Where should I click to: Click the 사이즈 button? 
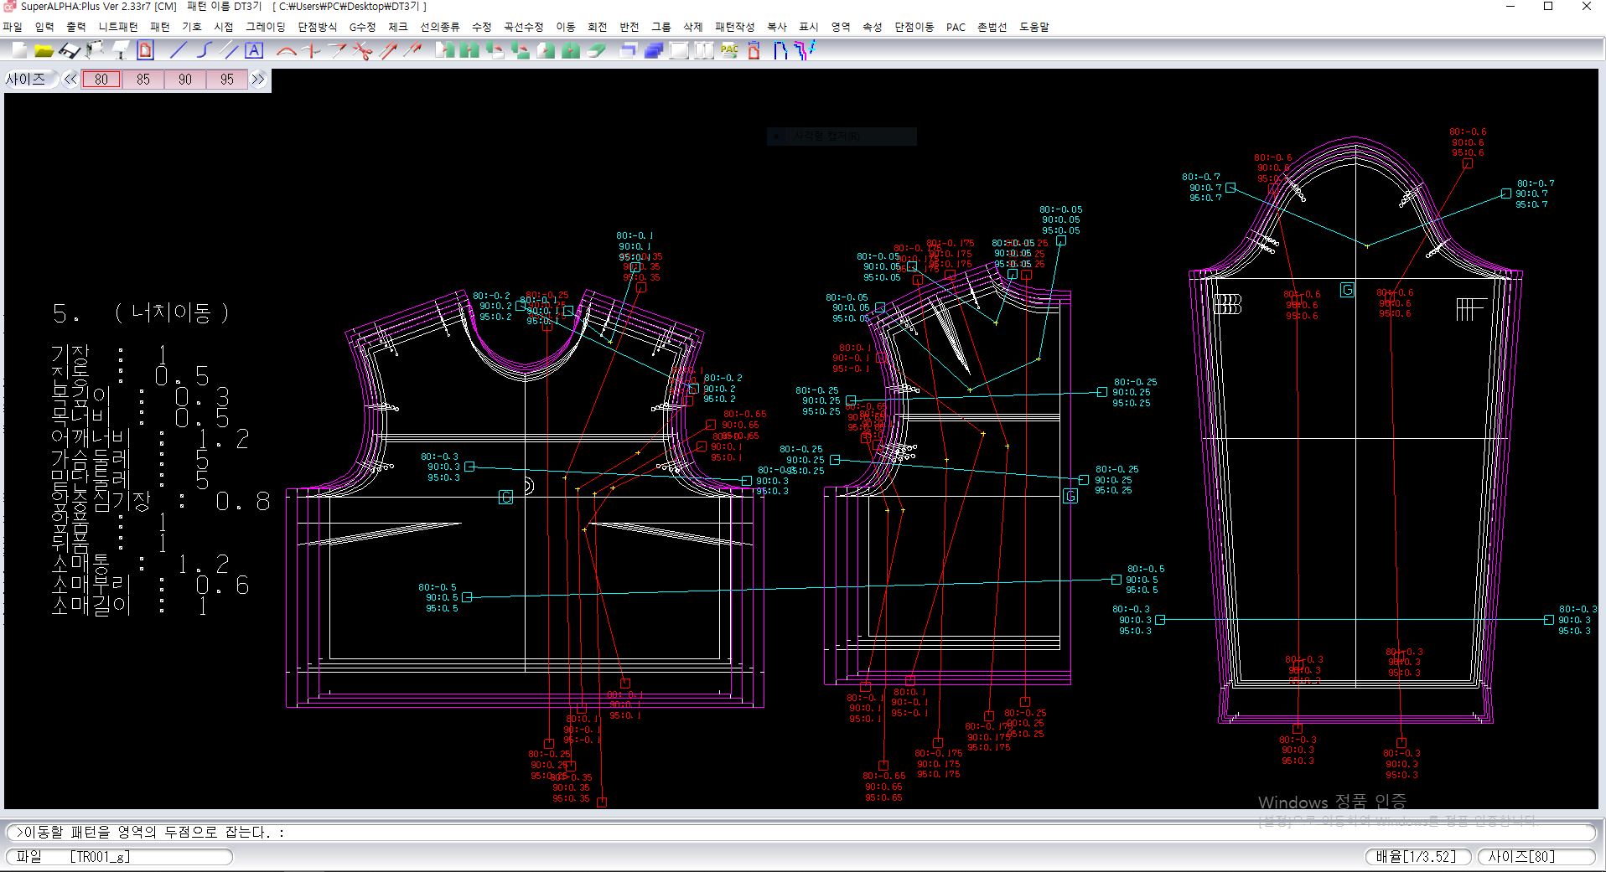(x=27, y=80)
